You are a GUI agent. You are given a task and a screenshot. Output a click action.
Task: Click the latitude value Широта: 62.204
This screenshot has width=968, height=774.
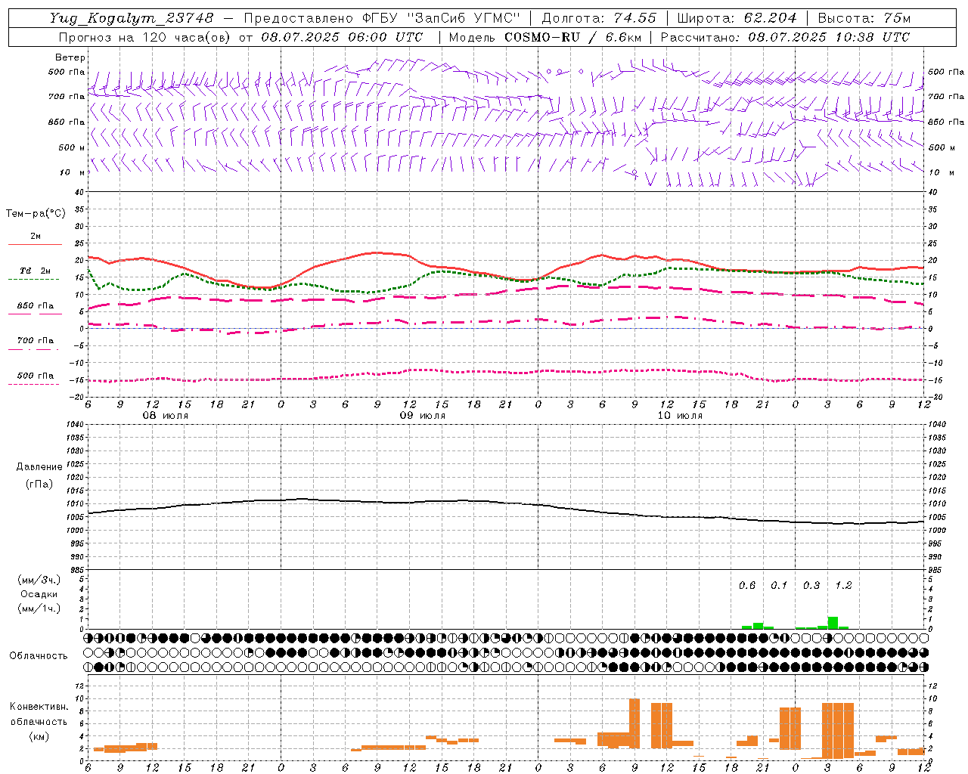pos(737,18)
